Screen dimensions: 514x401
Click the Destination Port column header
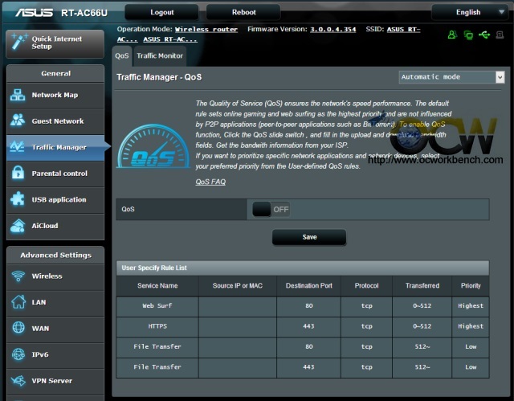(308, 285)
